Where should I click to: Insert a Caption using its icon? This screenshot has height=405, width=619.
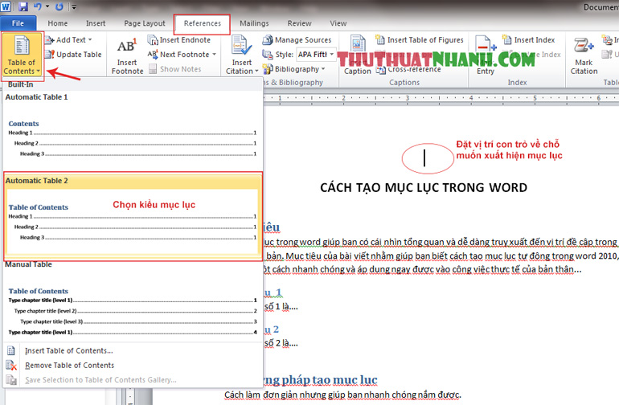click(358, 44)
